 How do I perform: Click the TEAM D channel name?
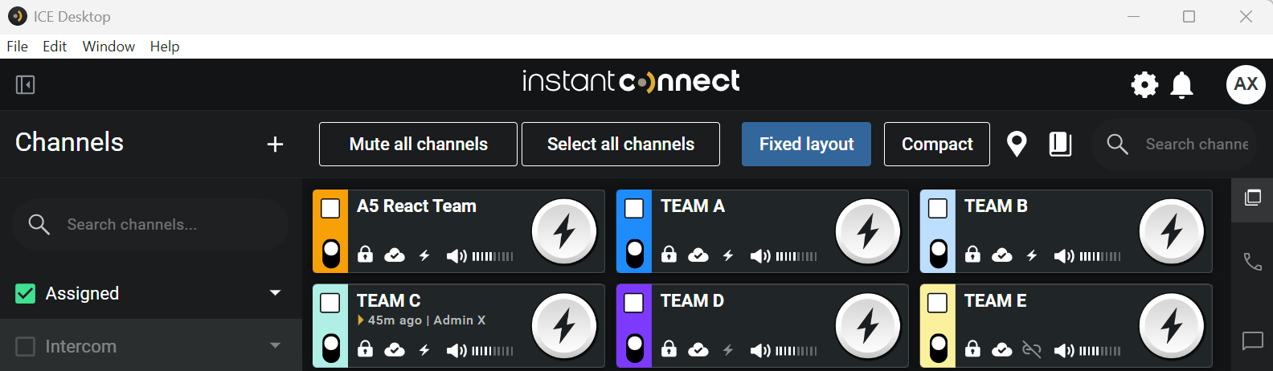point(692,301)
